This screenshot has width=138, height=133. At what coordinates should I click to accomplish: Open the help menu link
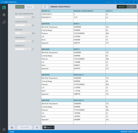pos(115,2)
